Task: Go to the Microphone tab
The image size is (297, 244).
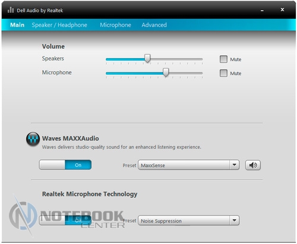Action: click(115, 25)
